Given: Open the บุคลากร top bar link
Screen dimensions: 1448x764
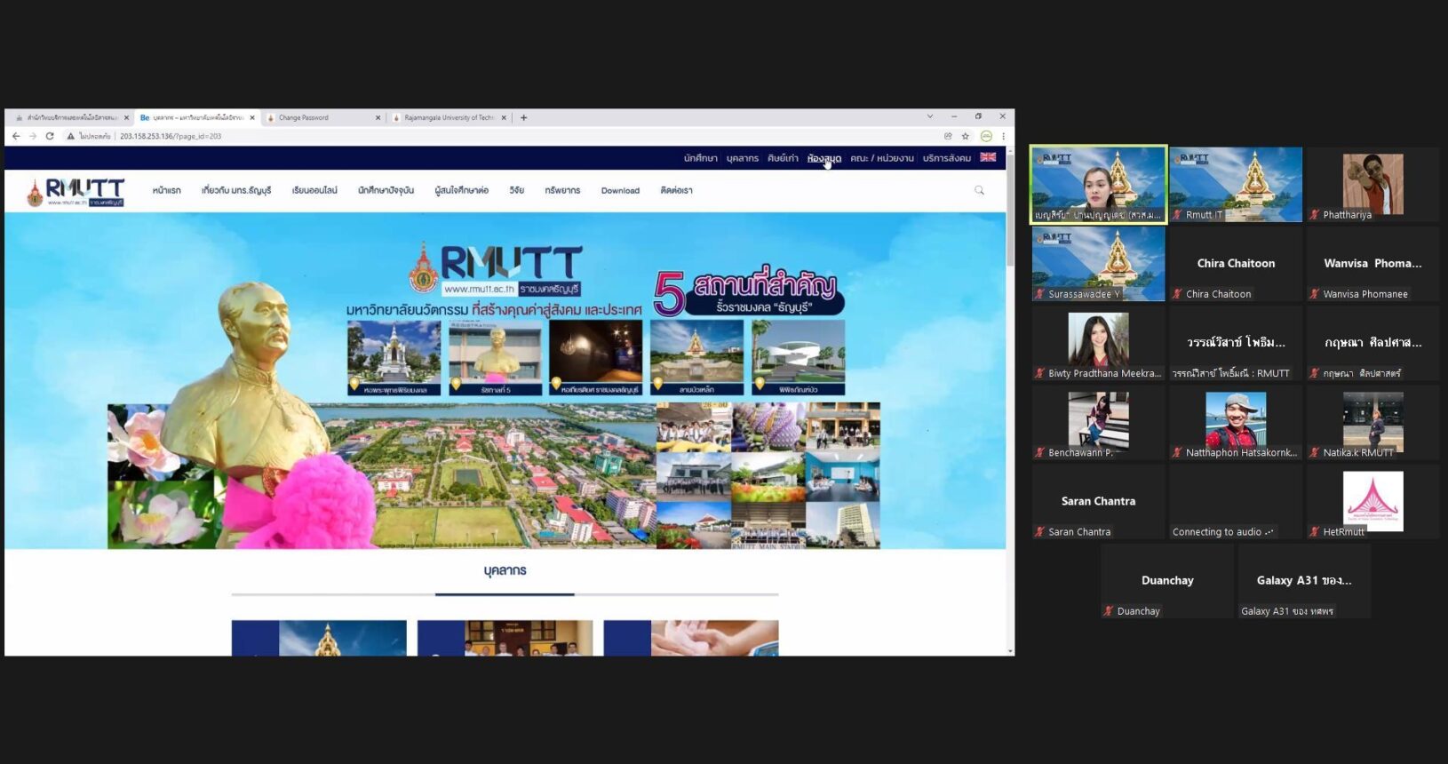Looking at the screenshot, I should tap(743, 158).
